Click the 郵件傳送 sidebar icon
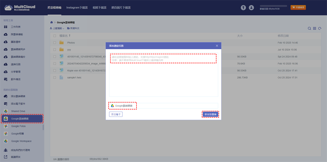The height and width of the screenshot is (162, 327). click(x=5, y=79)
